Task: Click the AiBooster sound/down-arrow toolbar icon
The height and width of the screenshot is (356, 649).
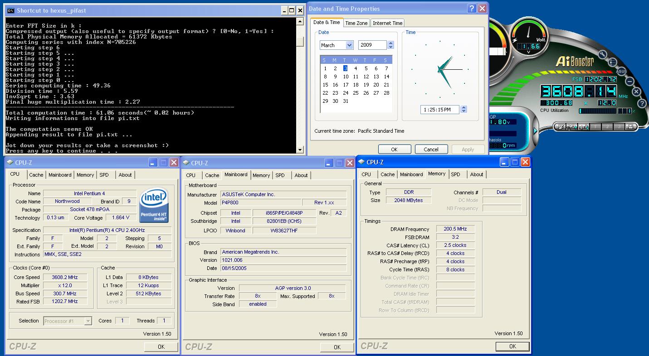Action: pos(584,127)
